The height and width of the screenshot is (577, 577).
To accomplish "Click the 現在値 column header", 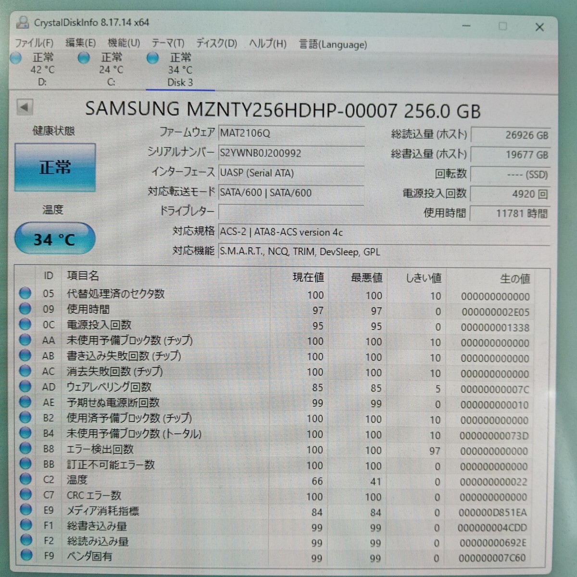I will coord(308,277).
